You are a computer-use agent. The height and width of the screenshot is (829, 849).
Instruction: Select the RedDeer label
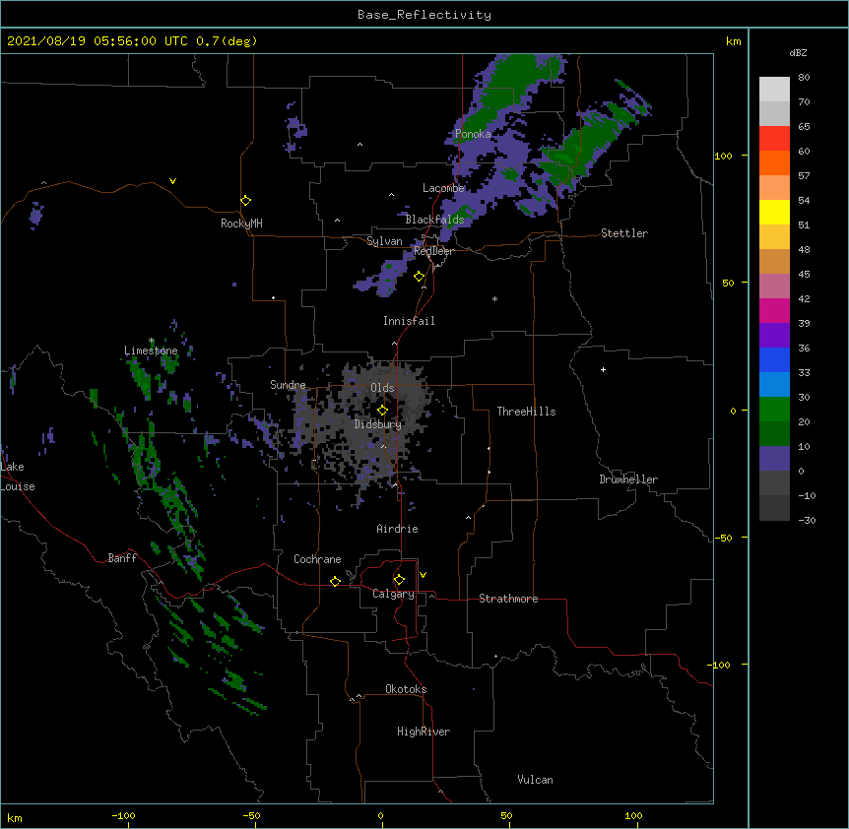click(433, 251)
